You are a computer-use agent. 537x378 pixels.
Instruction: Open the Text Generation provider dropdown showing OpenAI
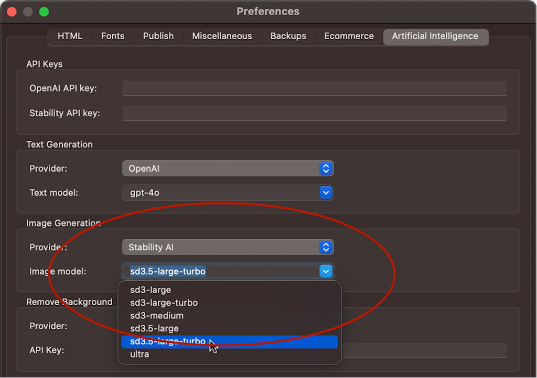(228, 169)
